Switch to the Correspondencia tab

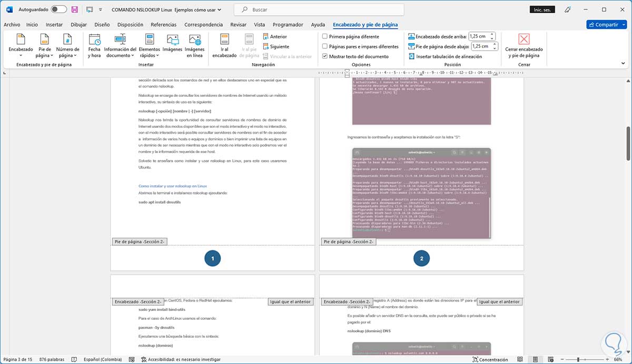click(x=203, y=24)
